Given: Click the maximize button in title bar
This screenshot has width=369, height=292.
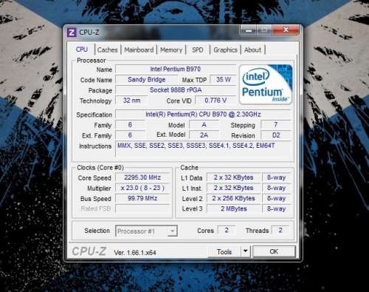Looking at the screenshot, I should (264, 30).
